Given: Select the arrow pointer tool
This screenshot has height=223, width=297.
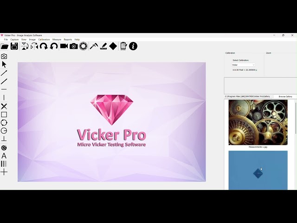Looking at the screenshot, I should pos(4,65).
